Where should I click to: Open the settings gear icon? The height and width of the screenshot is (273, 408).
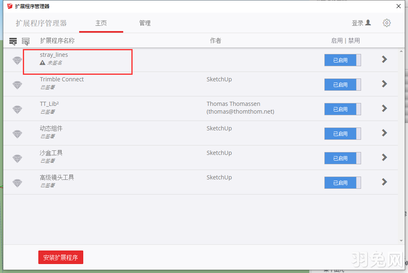(x=387, y=23)
